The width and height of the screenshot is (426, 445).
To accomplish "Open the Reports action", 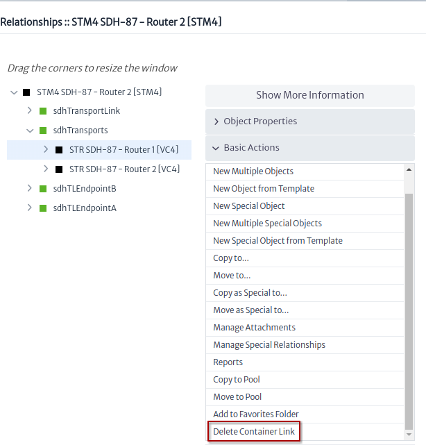I will coord(305,362).
